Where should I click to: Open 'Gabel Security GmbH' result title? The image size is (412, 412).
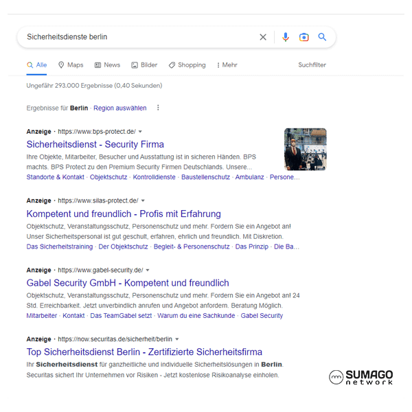[128, 283]
